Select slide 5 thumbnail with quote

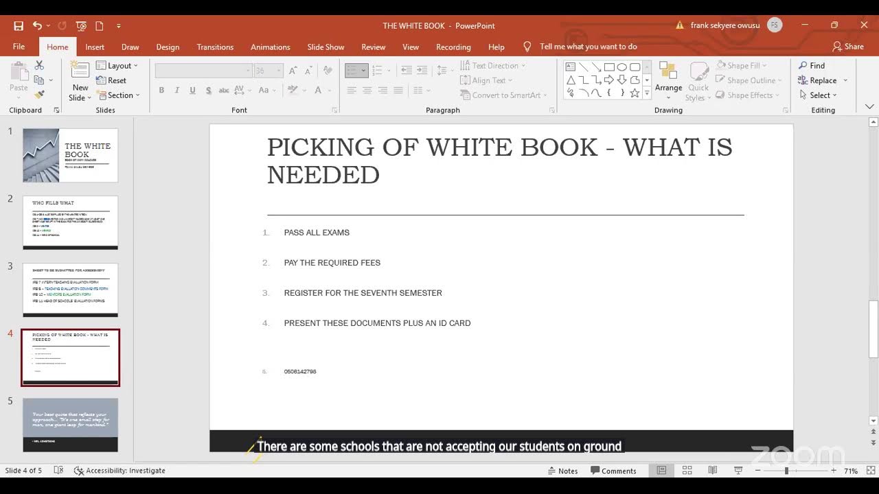click(70, 425)
